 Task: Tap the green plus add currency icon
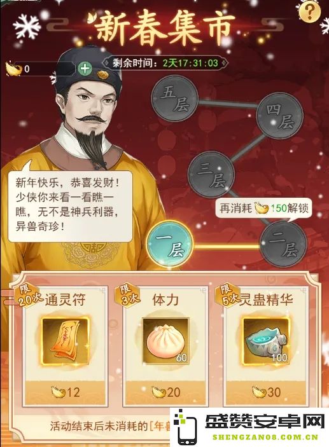click(x=84, y=69)
